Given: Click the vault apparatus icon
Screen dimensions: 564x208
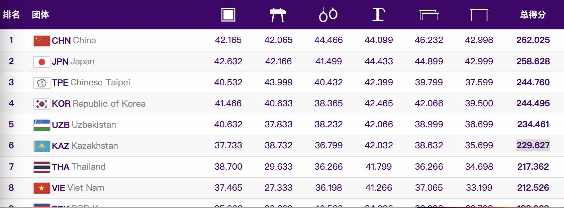Looking at the screenshot, I should tap(378, 15).
